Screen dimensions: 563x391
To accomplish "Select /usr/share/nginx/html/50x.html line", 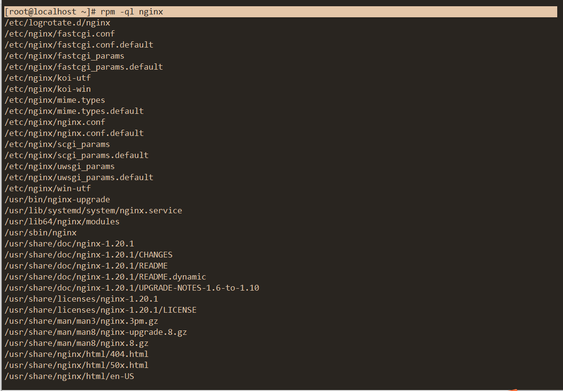I will 76,365.
